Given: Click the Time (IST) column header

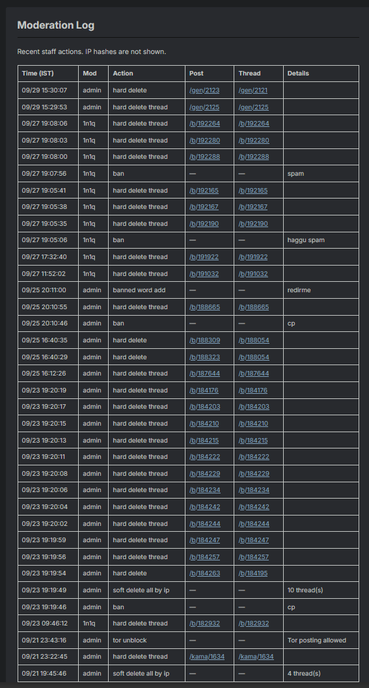Looking at the screenshot, I should [38, 74].
